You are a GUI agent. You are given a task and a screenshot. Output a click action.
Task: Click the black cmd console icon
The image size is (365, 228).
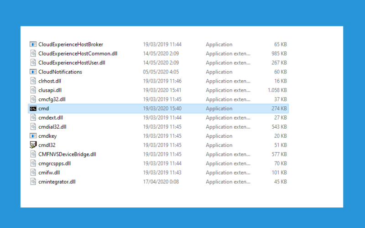[33, 109]
